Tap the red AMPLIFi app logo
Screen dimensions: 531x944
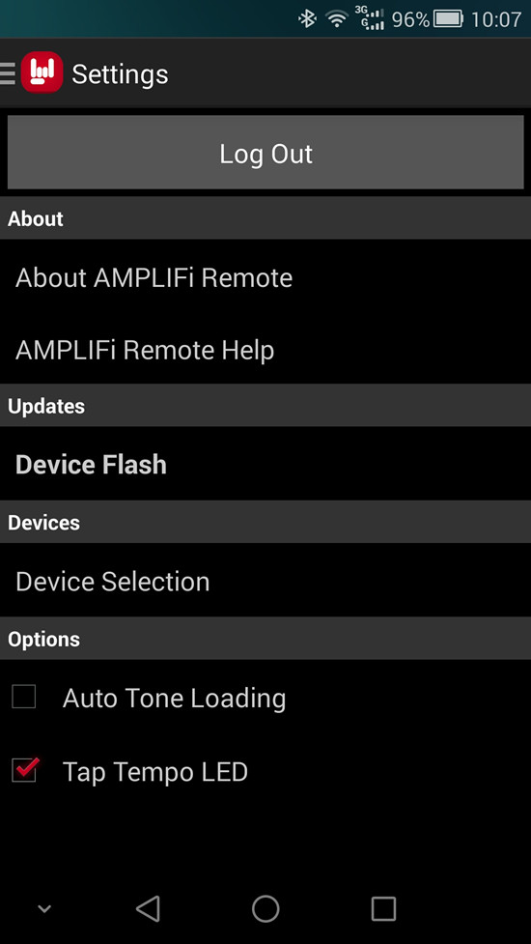pyautogui.click(x=42, y=72)
